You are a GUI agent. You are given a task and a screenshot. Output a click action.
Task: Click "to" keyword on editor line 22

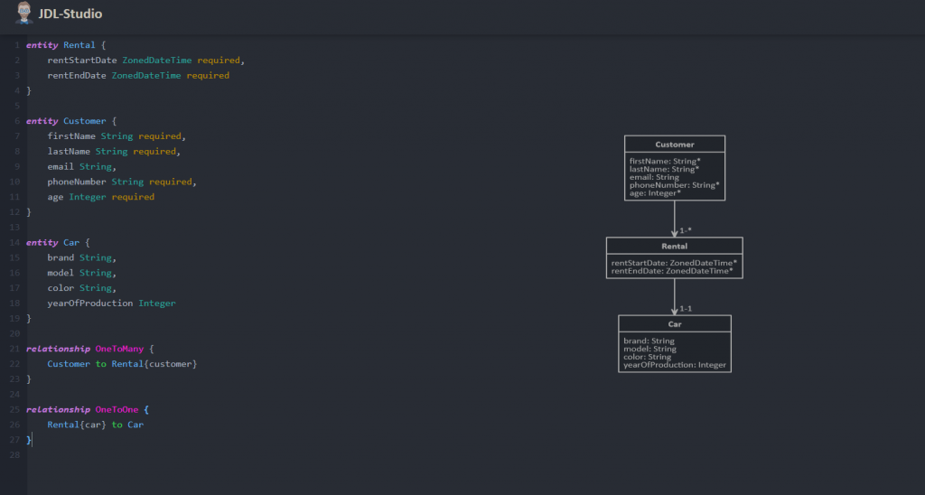tap(101, 364)
